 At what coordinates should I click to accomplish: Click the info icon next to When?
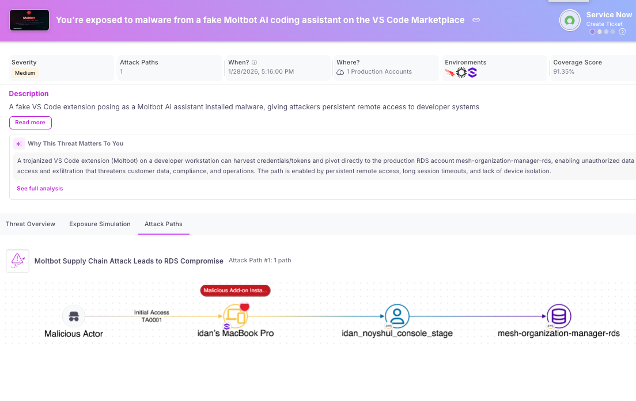click(254, 63)
